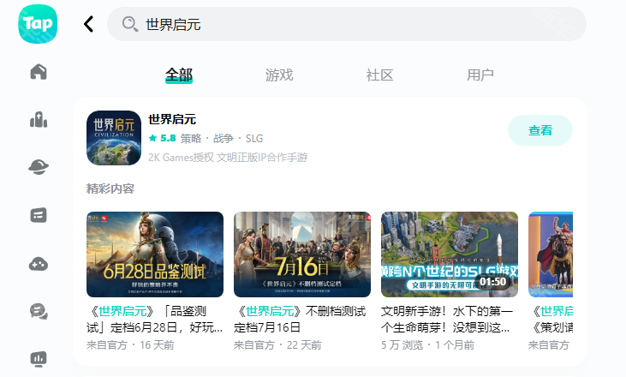
Task: Click the TapTap logo
Action: 38,24
